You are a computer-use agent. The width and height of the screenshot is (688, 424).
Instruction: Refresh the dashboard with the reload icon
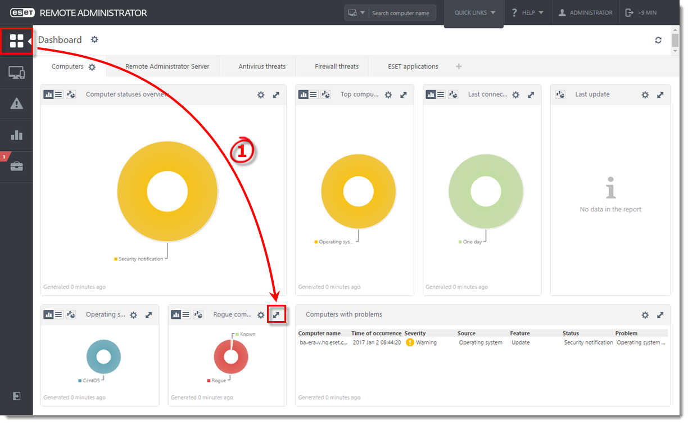(x=658, y=40)
